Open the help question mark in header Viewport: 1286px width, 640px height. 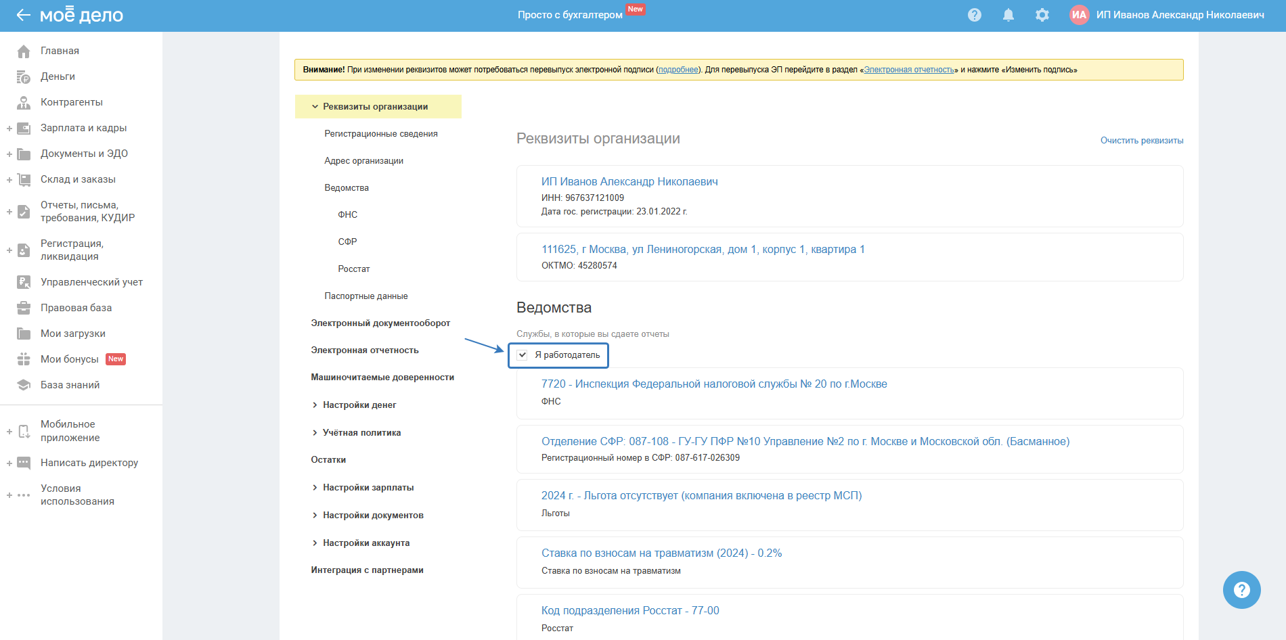pyautogui.click(x=975, y=15)
